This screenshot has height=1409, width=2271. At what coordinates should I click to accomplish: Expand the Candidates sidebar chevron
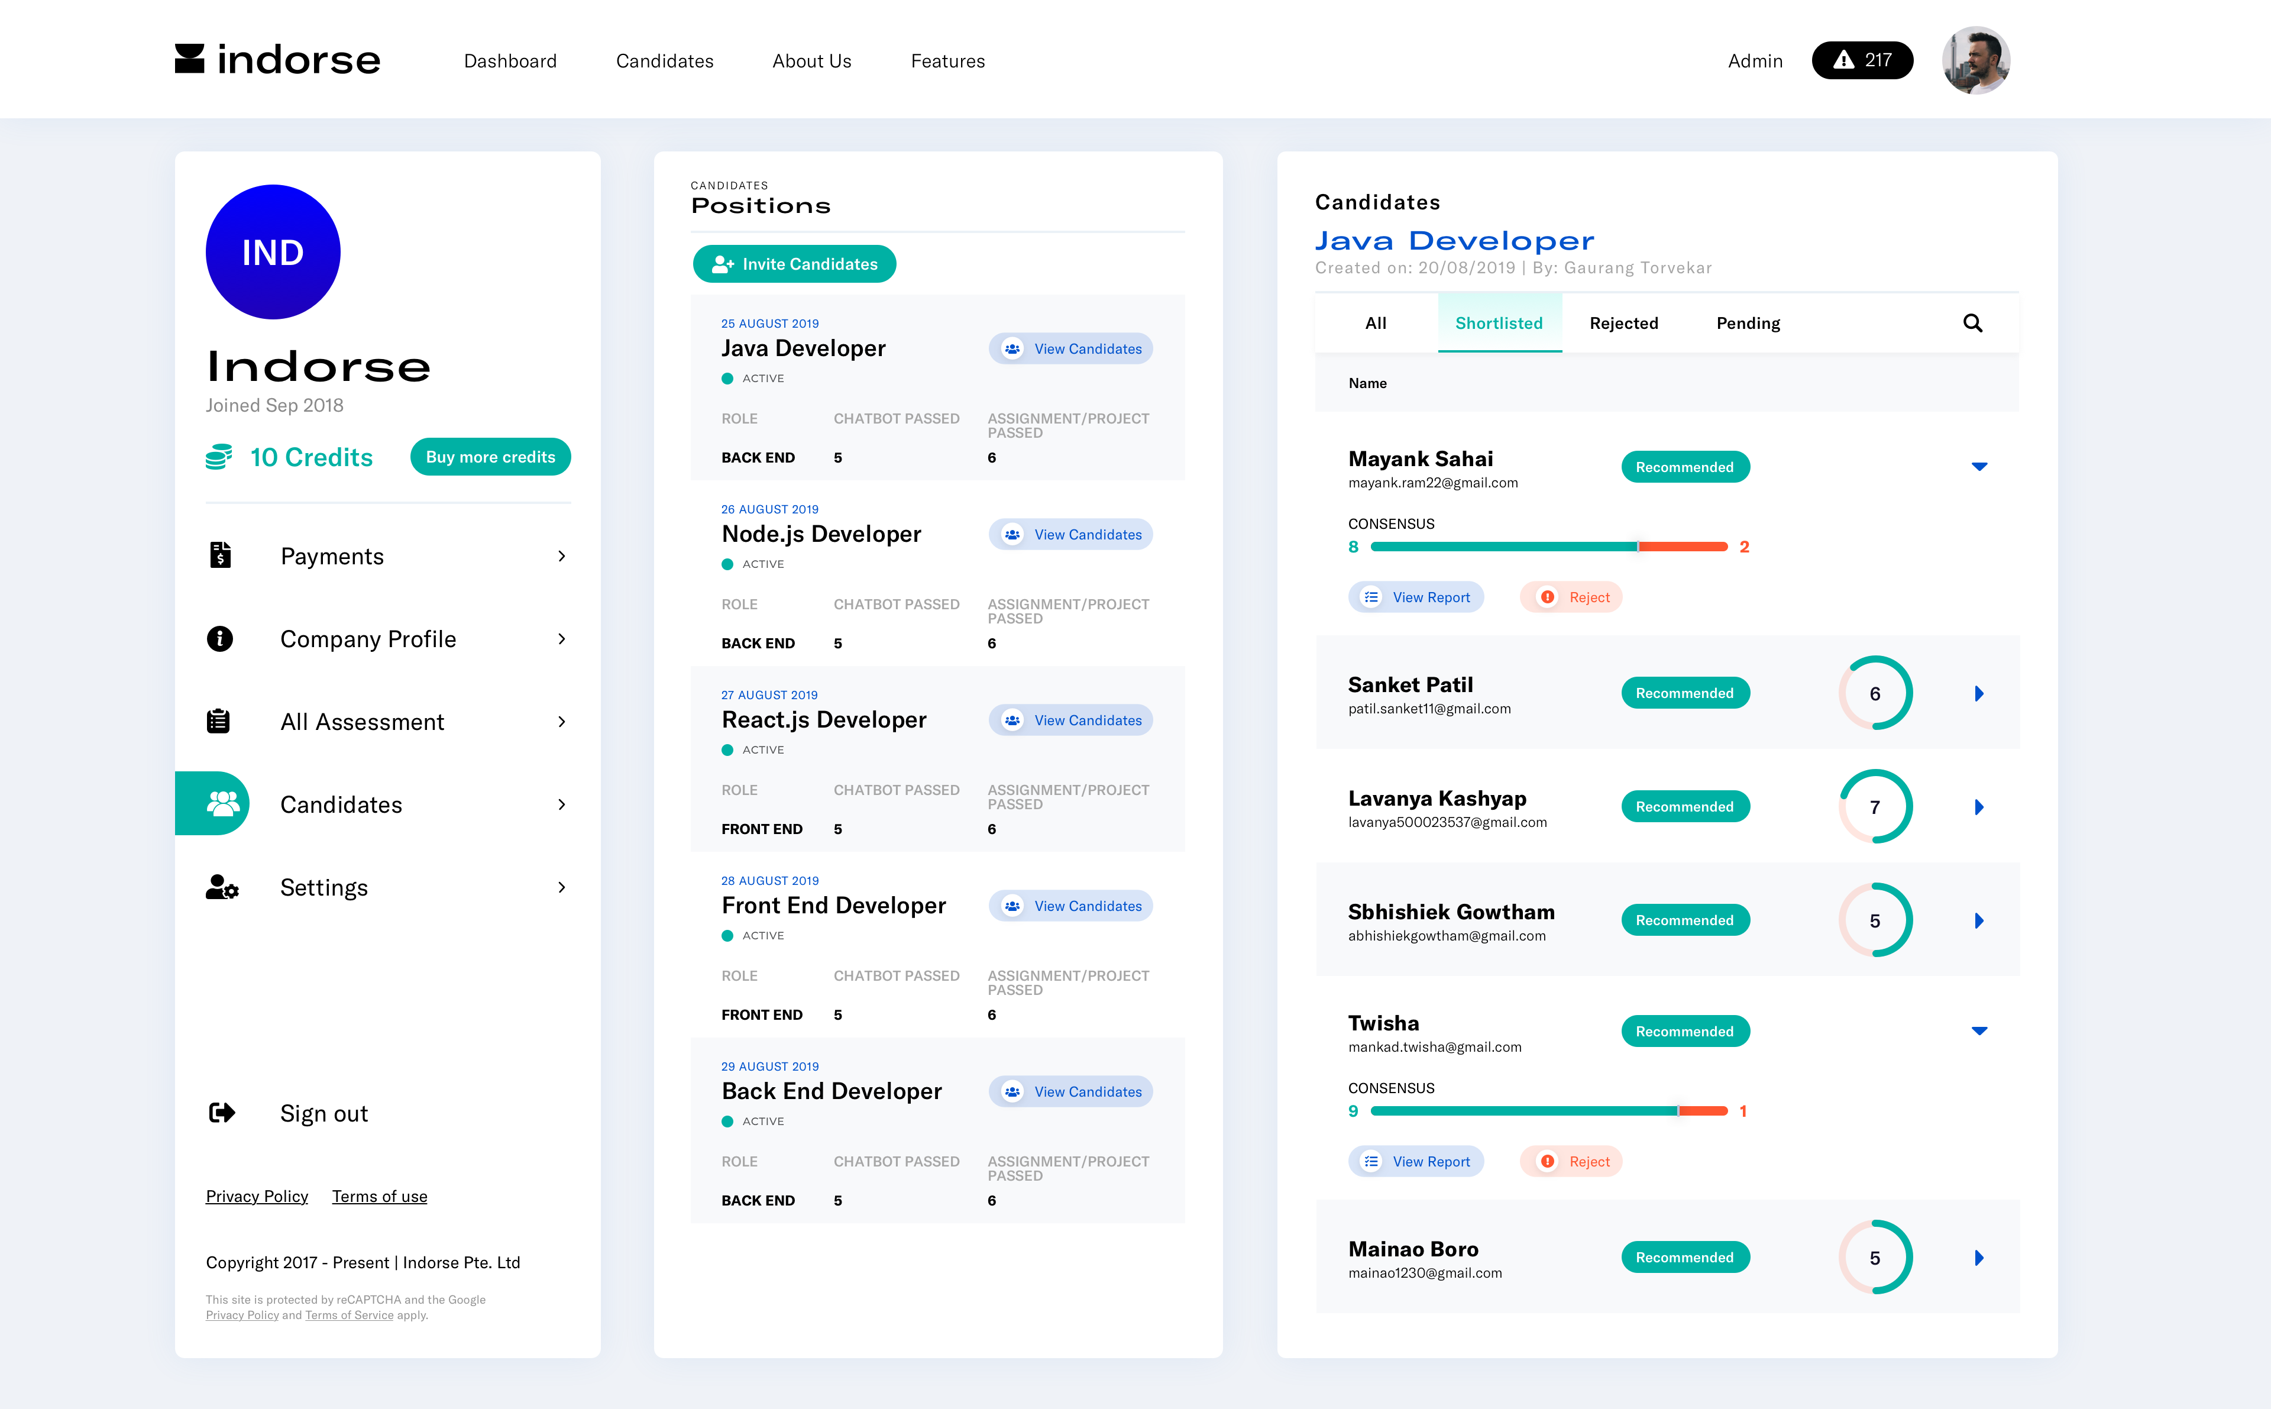coord(562,805)
